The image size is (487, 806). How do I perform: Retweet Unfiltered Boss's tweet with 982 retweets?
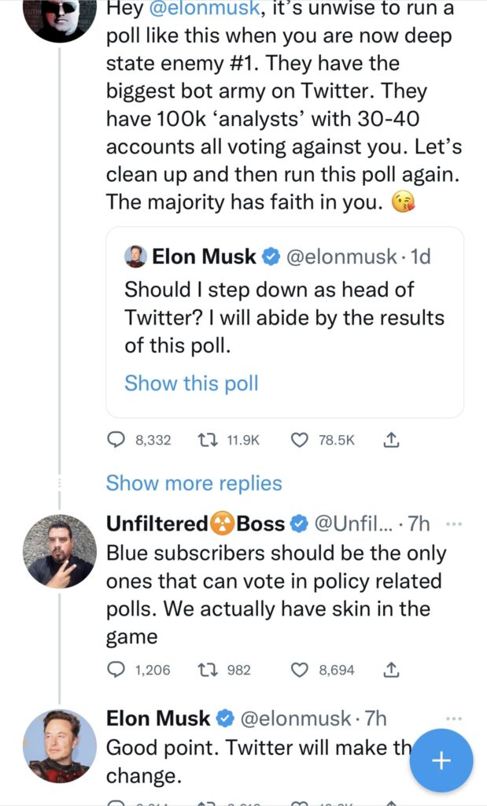pyautogui.click(x=208, y=670)
